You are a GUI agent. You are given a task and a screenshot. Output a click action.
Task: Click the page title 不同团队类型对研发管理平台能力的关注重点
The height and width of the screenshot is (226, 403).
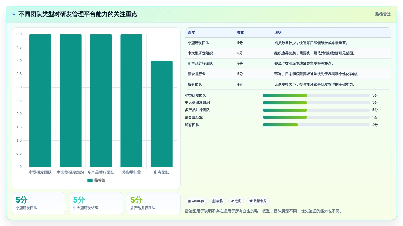[x=78, y=14]
